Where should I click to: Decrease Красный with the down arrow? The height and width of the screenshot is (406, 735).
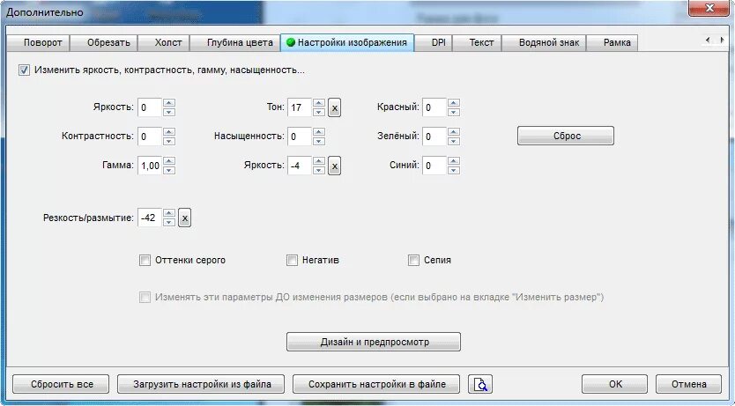click(453, 112)
